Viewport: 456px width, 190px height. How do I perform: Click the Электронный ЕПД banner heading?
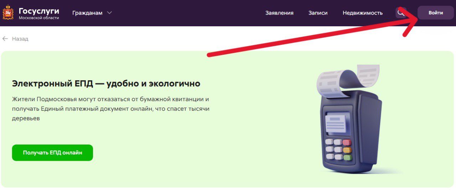pos(106,83)
